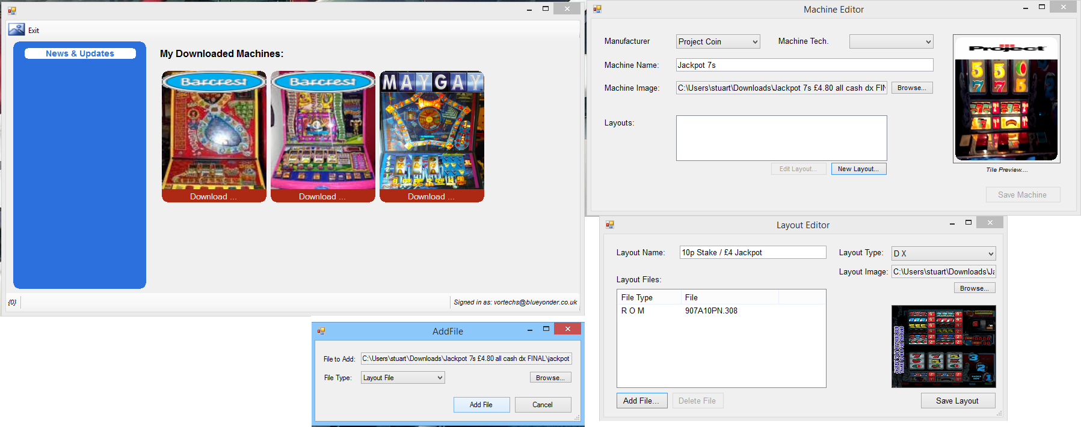Click Download under the middle Barcrest machine
The image size is (1081, 427).
click(322, 196)
